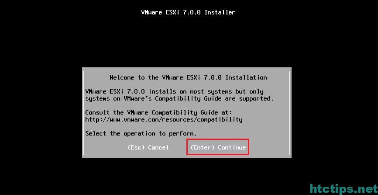
Task: Open the vmware.com compatibility URL
Action: [164, 119]
